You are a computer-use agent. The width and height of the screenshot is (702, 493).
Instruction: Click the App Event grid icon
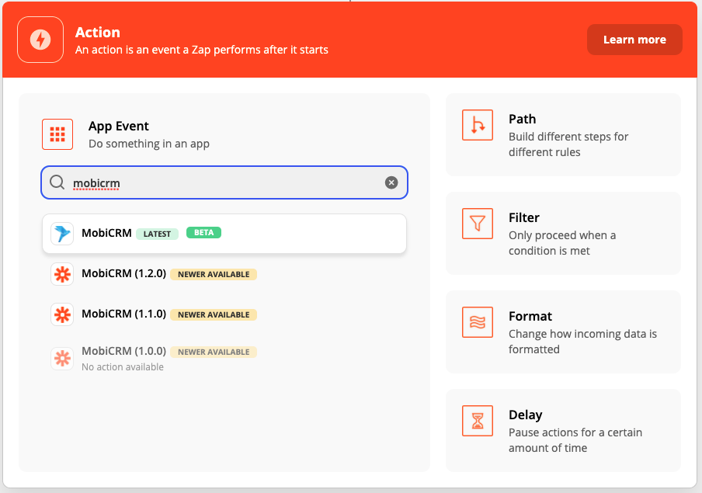point(57,134)
